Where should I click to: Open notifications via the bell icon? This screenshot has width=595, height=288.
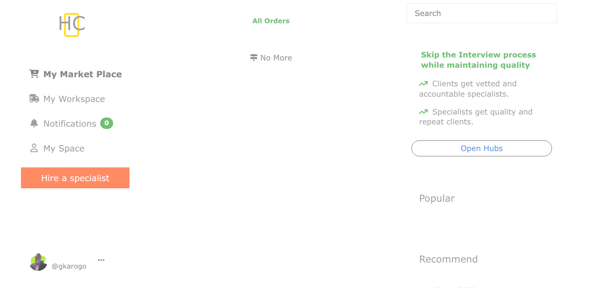click(34, 123)
